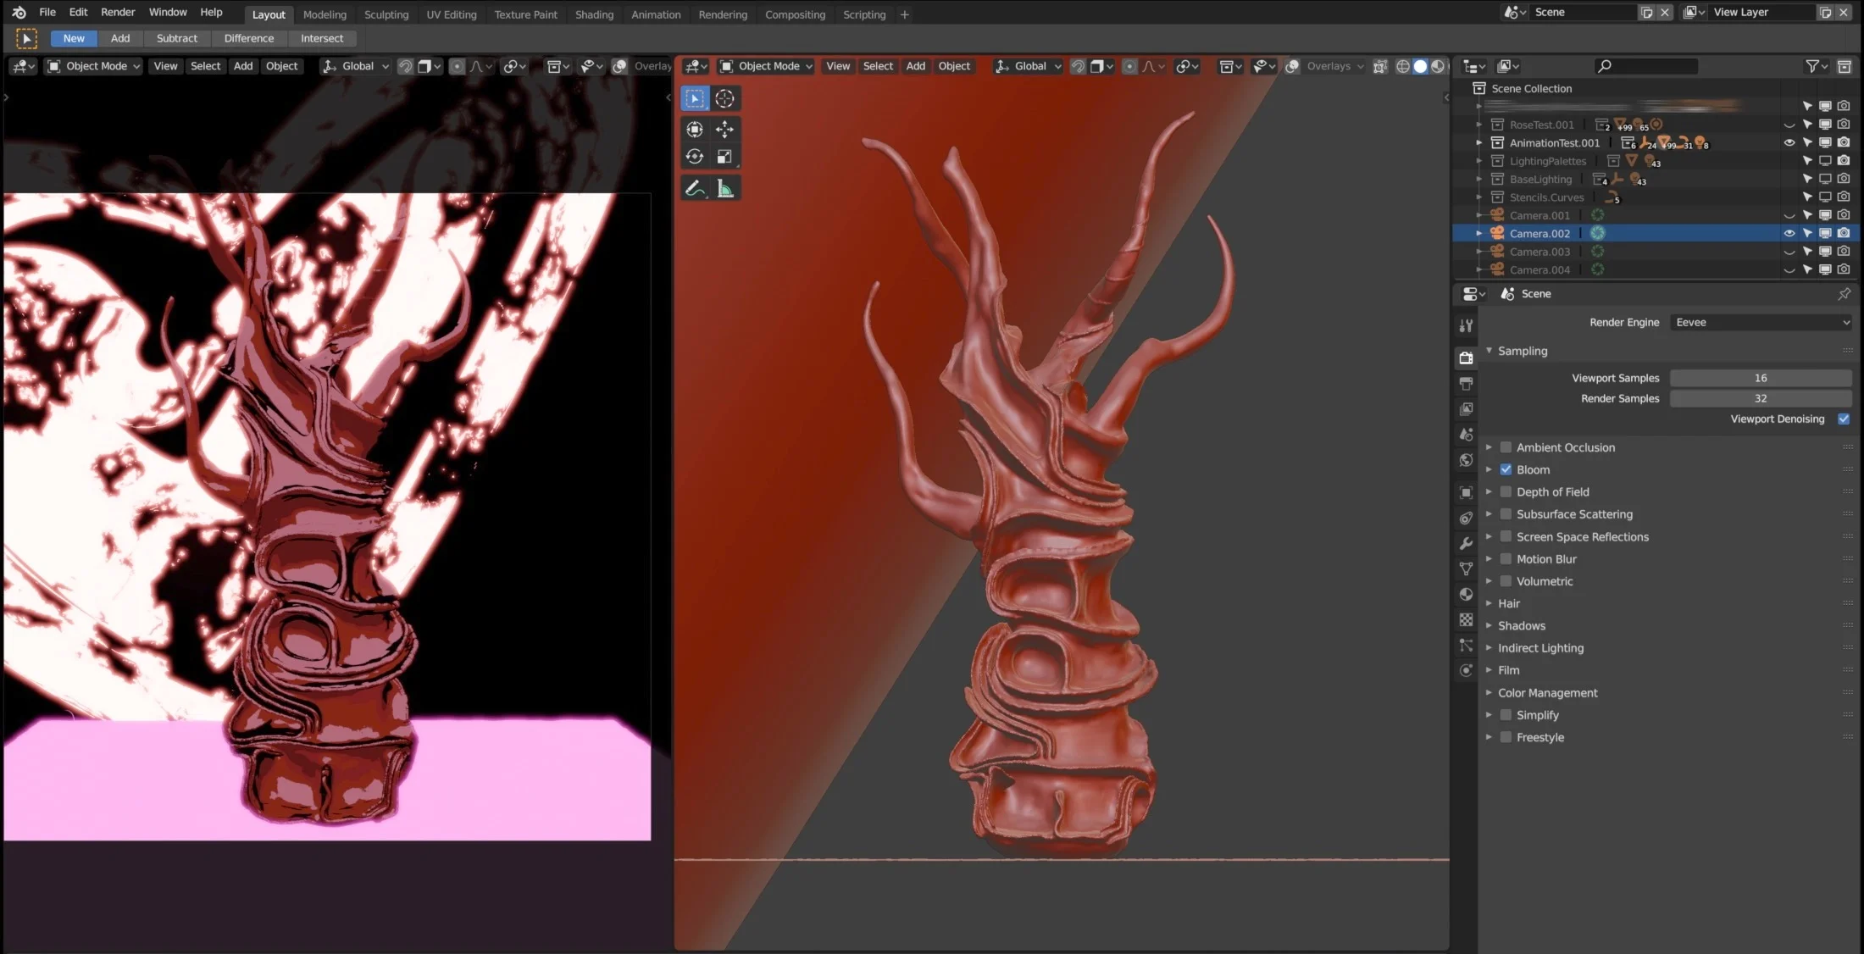
Task: Switch to the UV Editing workspace tab
Action: coord(451,14)
